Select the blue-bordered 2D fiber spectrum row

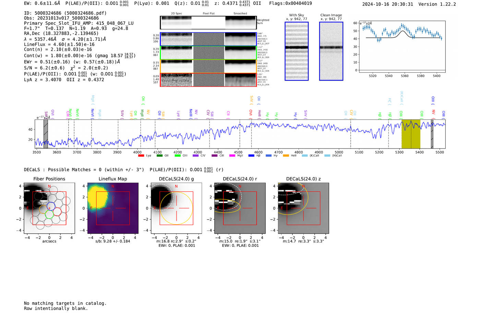tap(208, 39)
